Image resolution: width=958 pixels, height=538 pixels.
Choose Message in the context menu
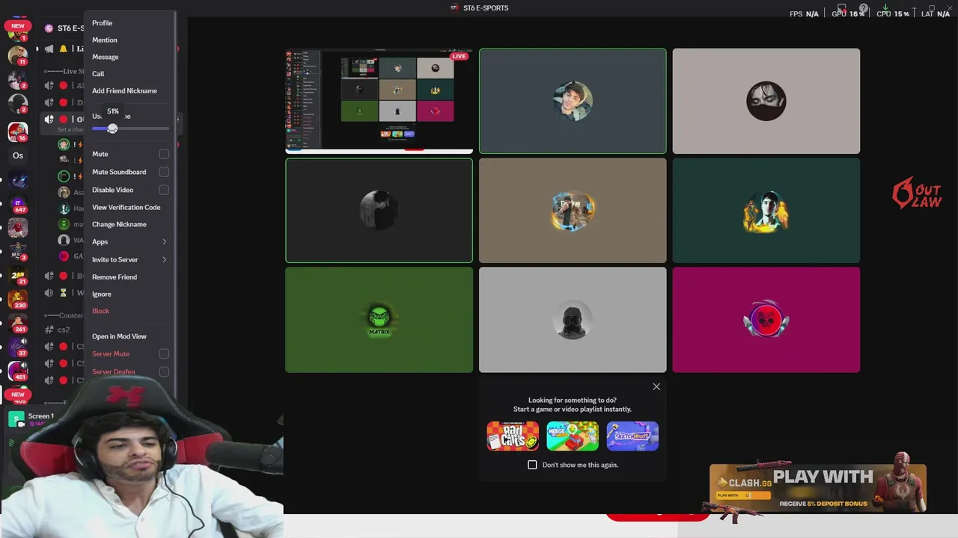point(106,57)
